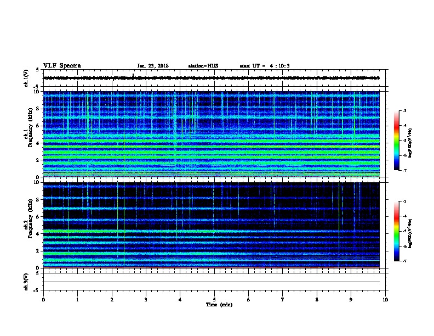Click the "-7" tick on the ch.1 colorbar
The image size is (434, 336).
[404, 170]
